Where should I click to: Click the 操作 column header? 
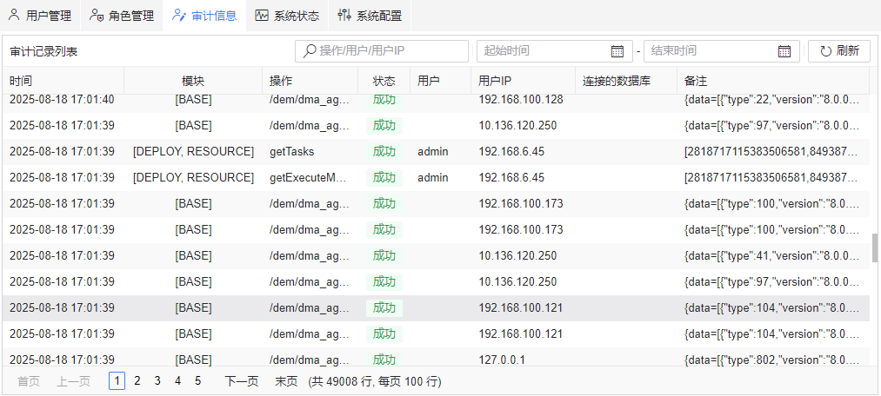pyautogui.click(x=310, y=81)
